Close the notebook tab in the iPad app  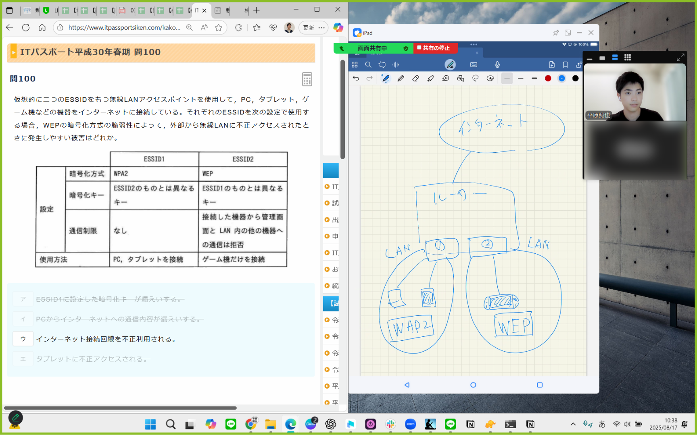[477, 53]
